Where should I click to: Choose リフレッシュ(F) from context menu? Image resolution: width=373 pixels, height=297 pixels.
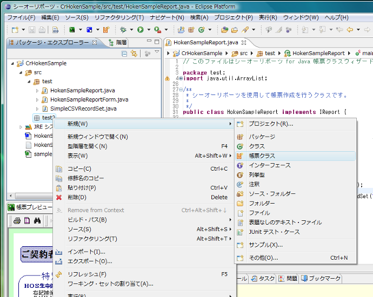[x=144, y=274]
